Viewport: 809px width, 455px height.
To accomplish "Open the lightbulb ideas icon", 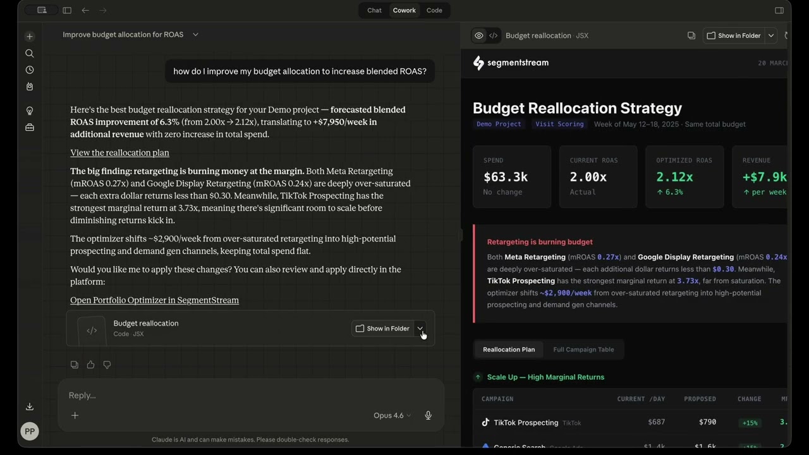I will click(30, 111).
